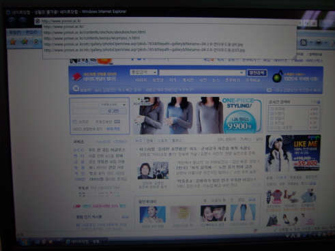Open the 파일(F) menu
The height and width of the screenshot is (251, 335).
(15, 33)
